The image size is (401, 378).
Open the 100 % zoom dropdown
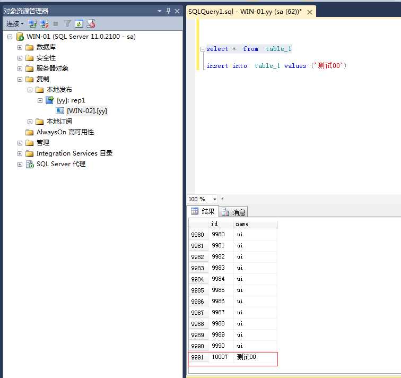click(215, 199)
